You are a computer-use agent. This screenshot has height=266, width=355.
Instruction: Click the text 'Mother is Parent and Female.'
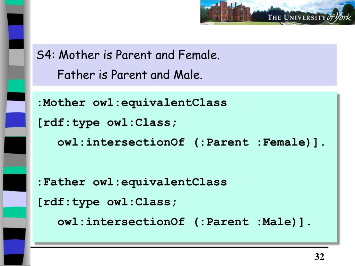[139, 55]
